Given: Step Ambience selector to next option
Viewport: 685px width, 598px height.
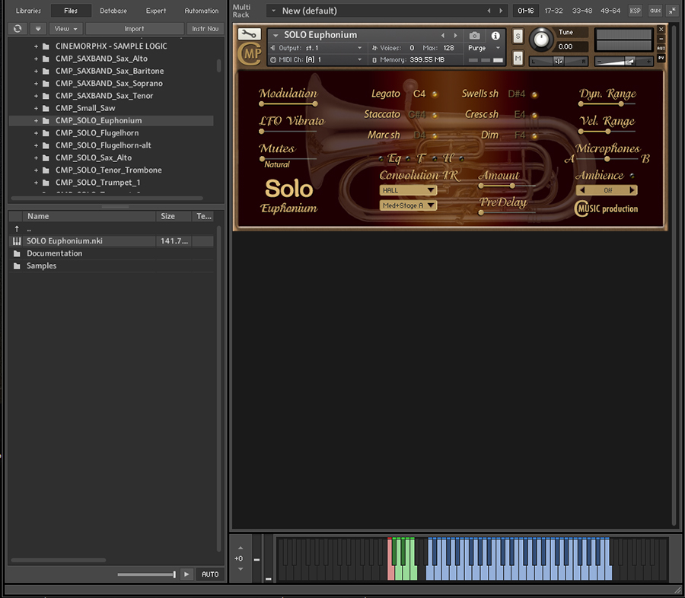Looking at the screenshot, I should (632, 190).
